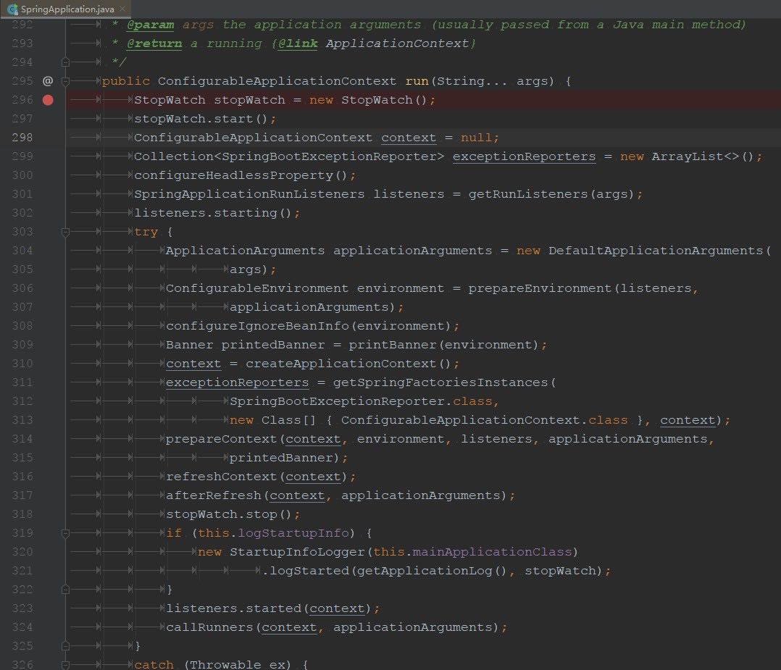
Task: Click listeners.starting() statement
Action: [x=217, y=213]
